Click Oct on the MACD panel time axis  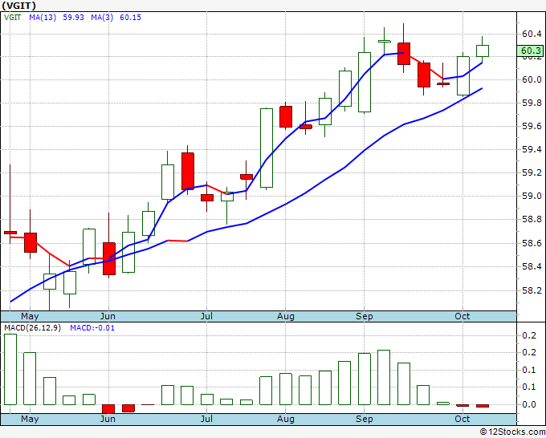[462, 419]
